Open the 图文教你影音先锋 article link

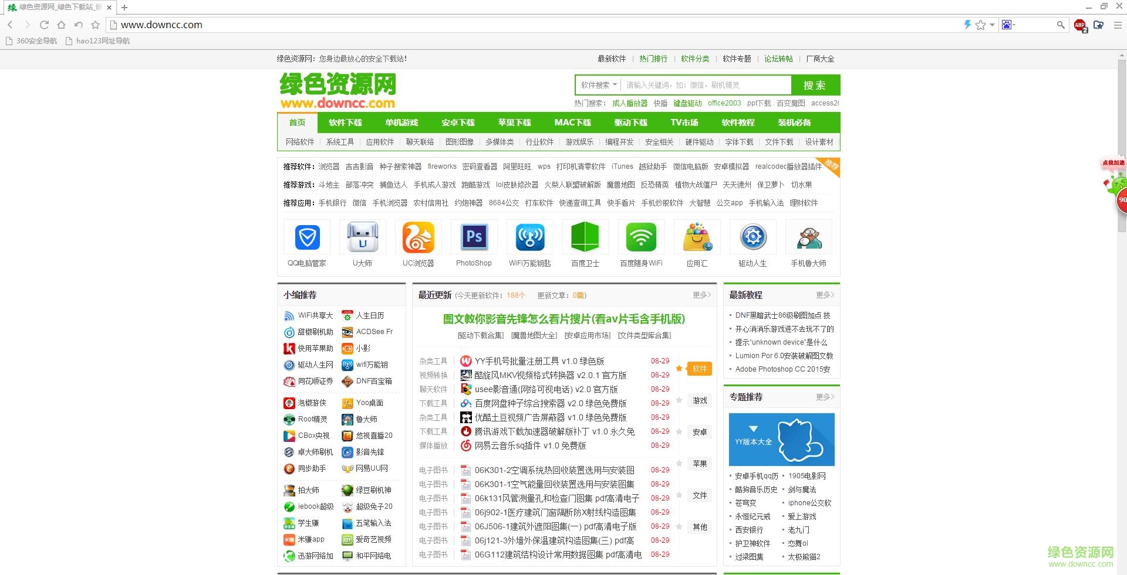click(x=562, y=319)
